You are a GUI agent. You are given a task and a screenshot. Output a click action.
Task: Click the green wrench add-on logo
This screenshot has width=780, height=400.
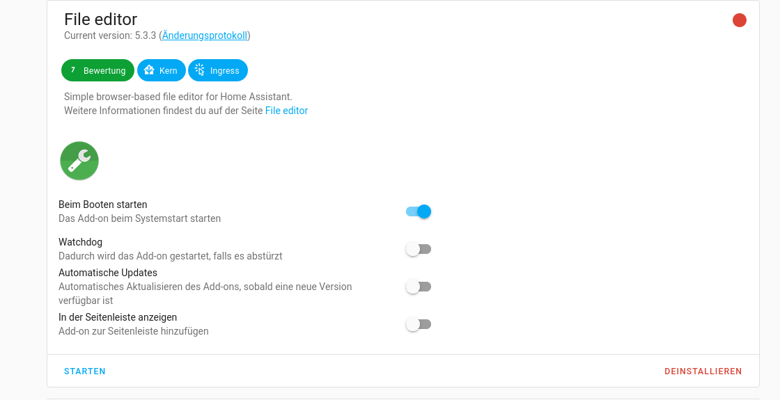click(79, 161)
